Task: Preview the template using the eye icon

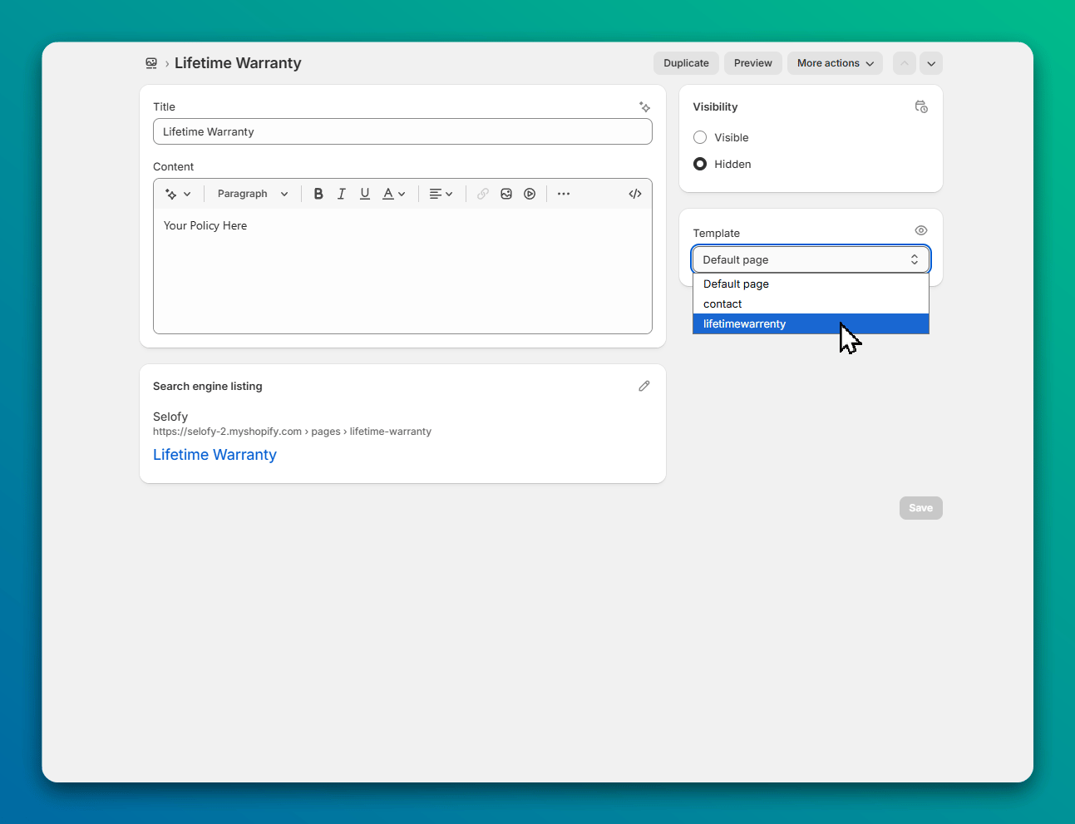Action: click(920, 230)
